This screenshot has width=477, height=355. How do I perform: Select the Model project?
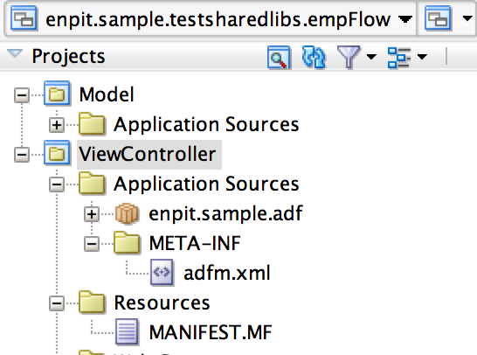[x=107, y=94]
